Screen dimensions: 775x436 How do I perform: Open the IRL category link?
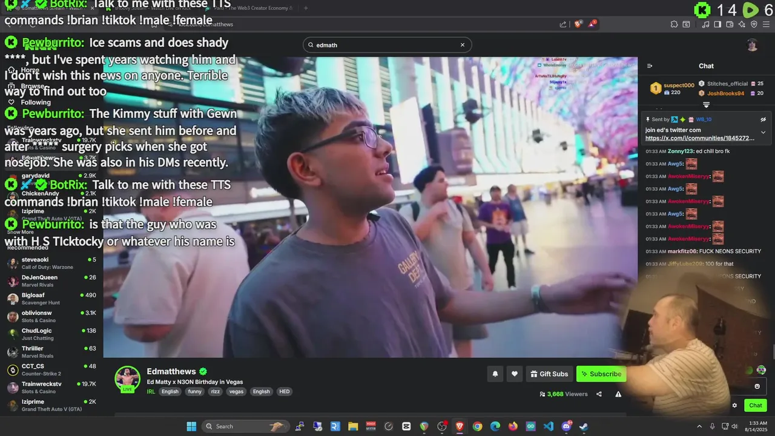[151, 392]
